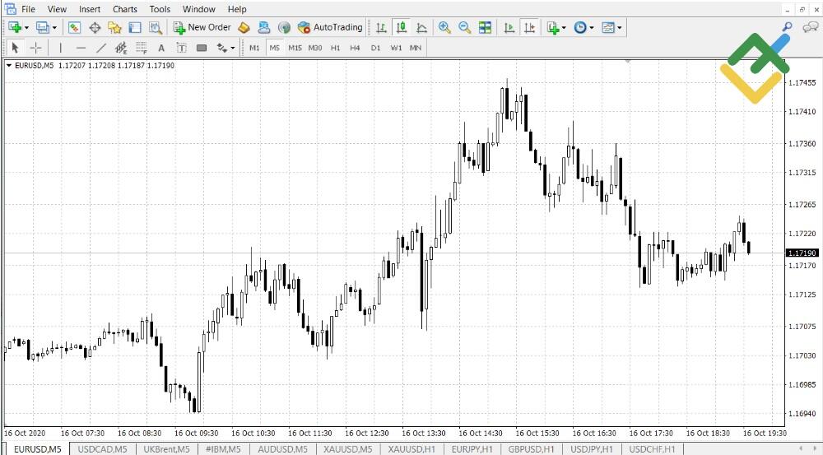Toggle Chart Shift icon
The width and height of the screenshot is (823, 455).
(x=529, y=27)
